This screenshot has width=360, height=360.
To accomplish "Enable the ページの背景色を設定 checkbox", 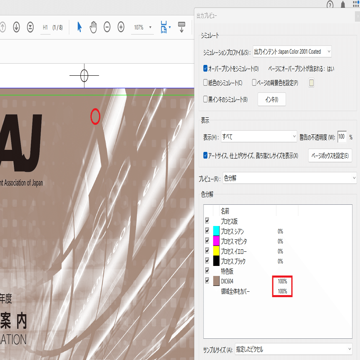I will click(x=254, y=82).
